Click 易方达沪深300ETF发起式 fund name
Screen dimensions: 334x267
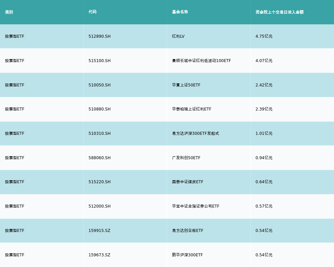195,133
